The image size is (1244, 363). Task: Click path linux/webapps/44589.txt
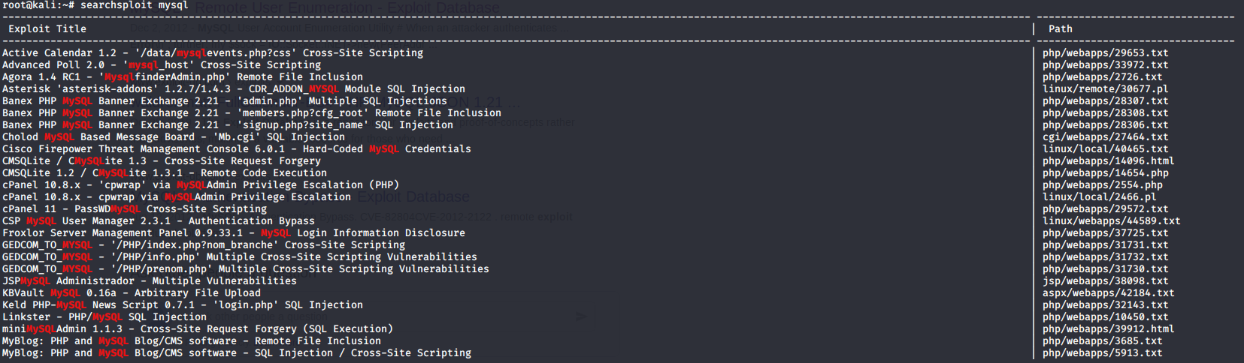(x=1112, y=221)
